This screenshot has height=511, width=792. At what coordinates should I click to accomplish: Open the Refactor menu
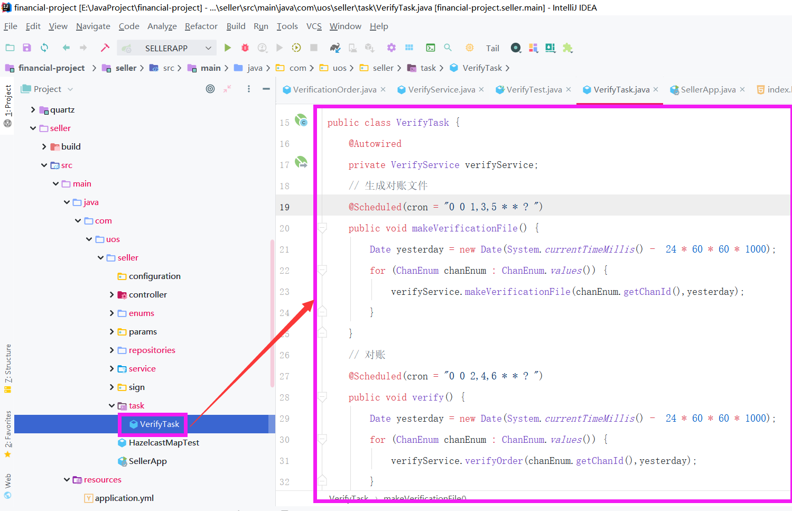(x=201, y=26)
